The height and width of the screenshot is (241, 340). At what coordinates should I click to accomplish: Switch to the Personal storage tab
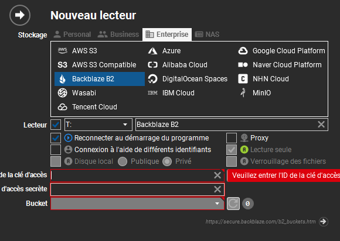point(72,35)
